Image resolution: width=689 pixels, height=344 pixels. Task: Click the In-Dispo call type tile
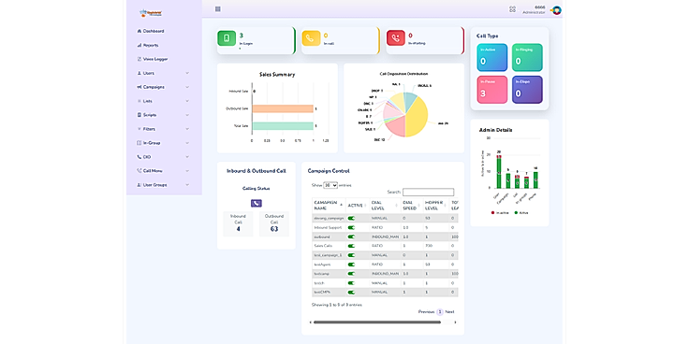[527, 90]
